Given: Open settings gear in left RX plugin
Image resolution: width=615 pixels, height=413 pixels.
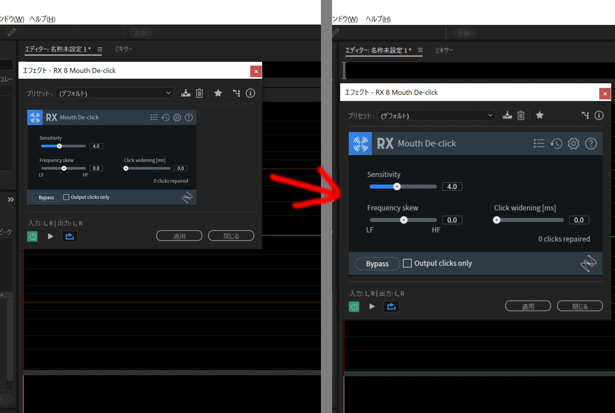Looking at the screenshot, I should point(177,117).
